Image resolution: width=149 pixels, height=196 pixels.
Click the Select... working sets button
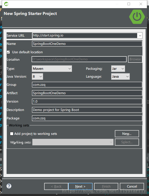pos(127,142)
